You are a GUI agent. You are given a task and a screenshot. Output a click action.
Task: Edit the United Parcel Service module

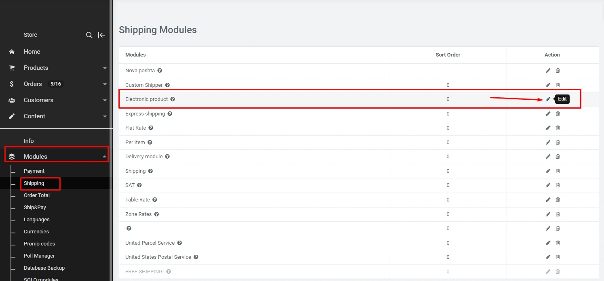tap(548, 243)
